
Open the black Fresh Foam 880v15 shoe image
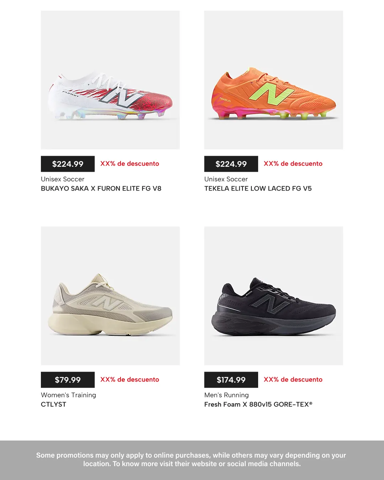click(x=273, y=296)
